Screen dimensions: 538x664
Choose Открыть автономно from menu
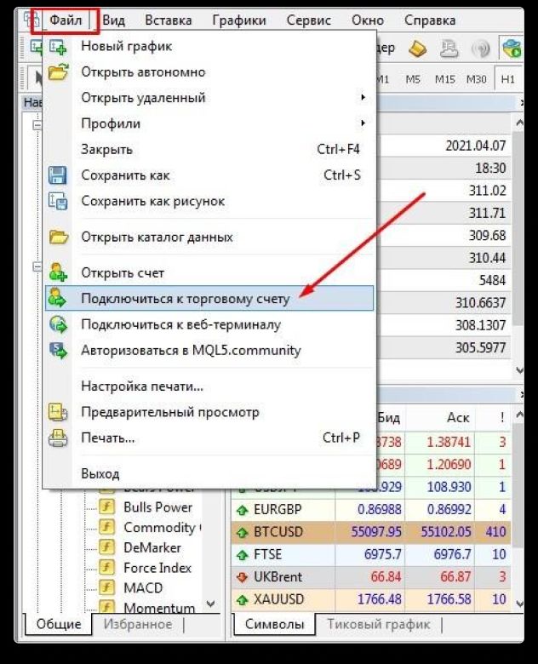point(209,72)
